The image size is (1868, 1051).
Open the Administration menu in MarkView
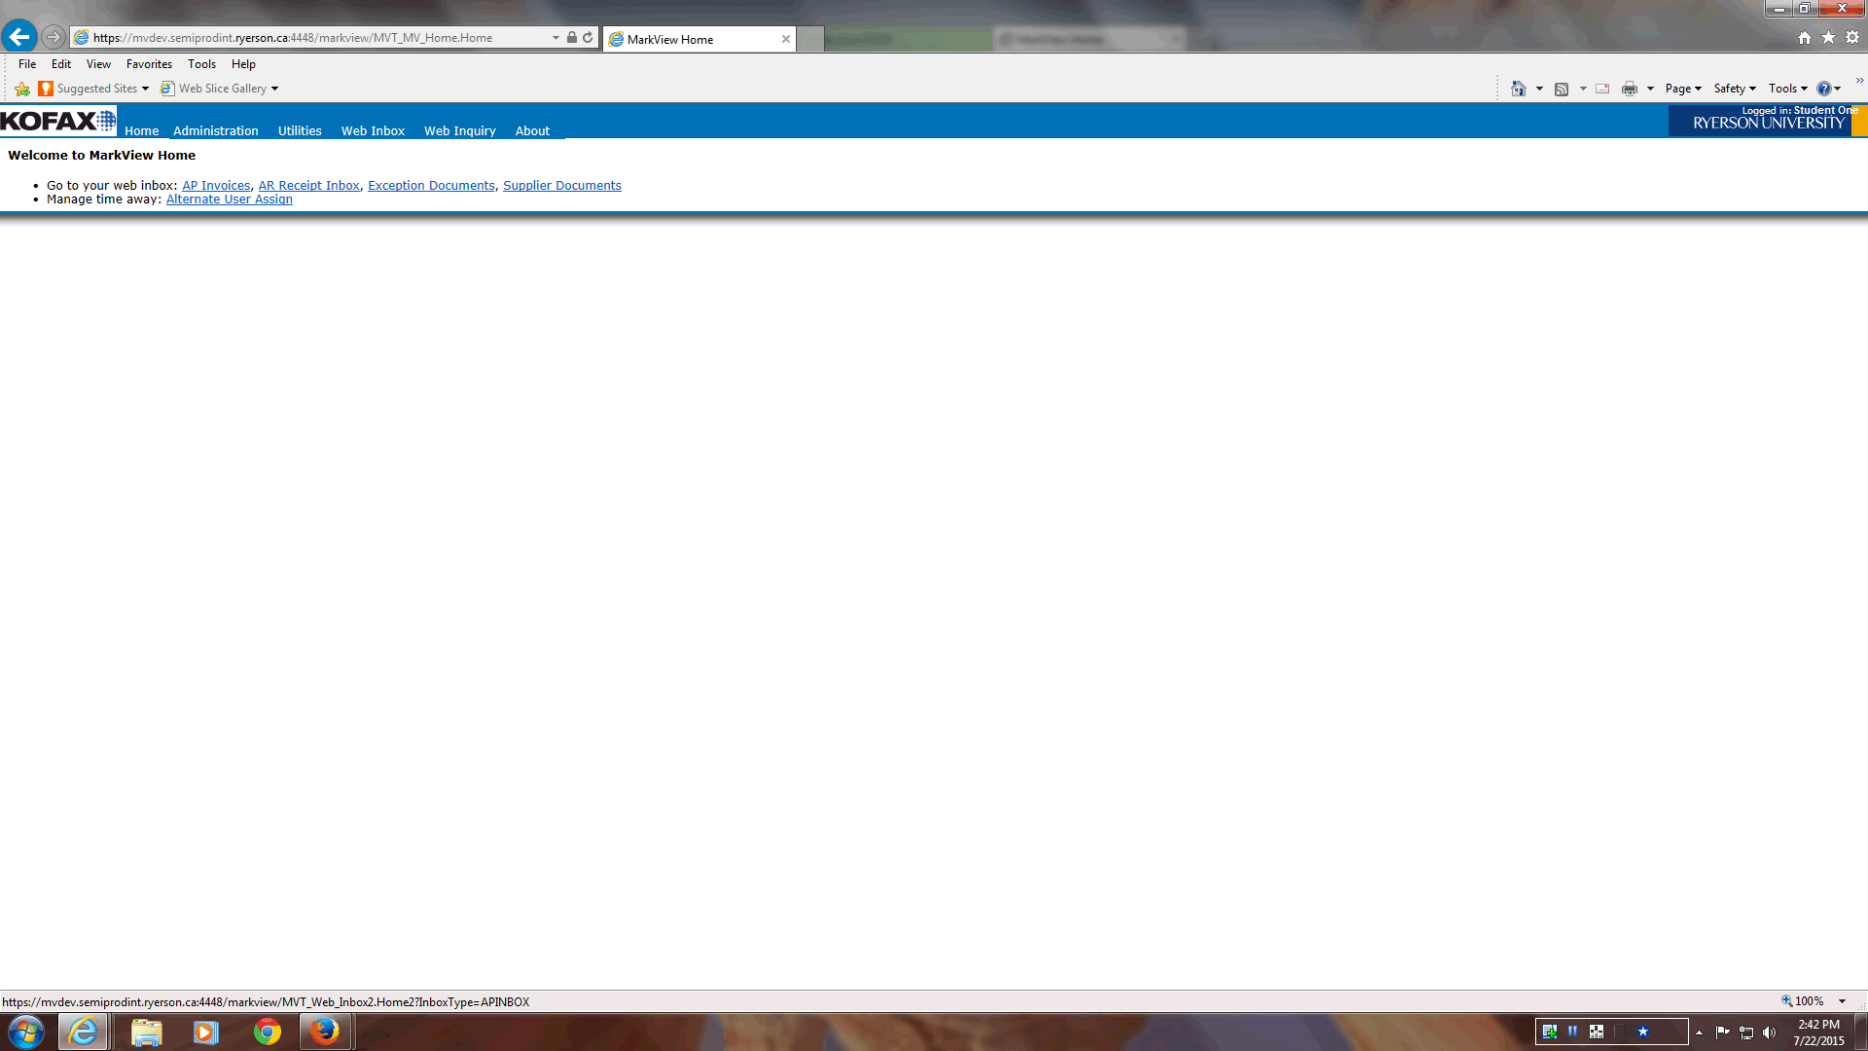tap(216, 130)
